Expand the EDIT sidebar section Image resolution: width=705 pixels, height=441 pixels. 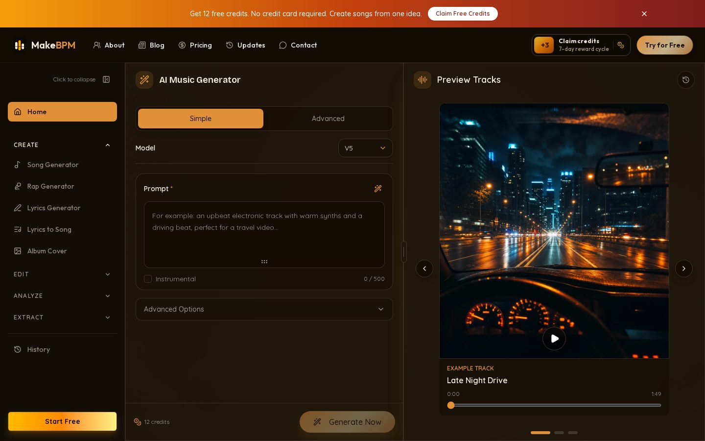point(62,274)
